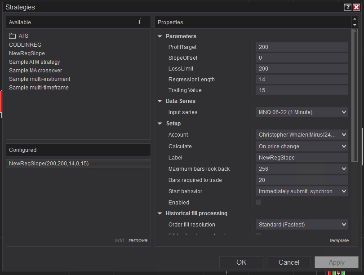Click the info icon in Available panel
Viewport: 364px width, 275px height.
(x=139, y=22)
